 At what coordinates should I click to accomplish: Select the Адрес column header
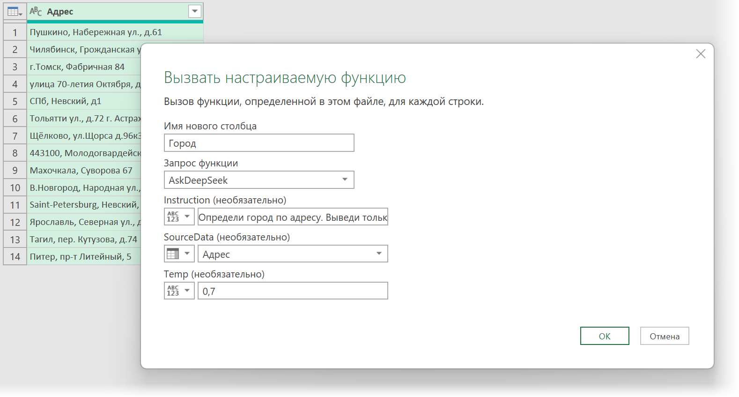115,12
